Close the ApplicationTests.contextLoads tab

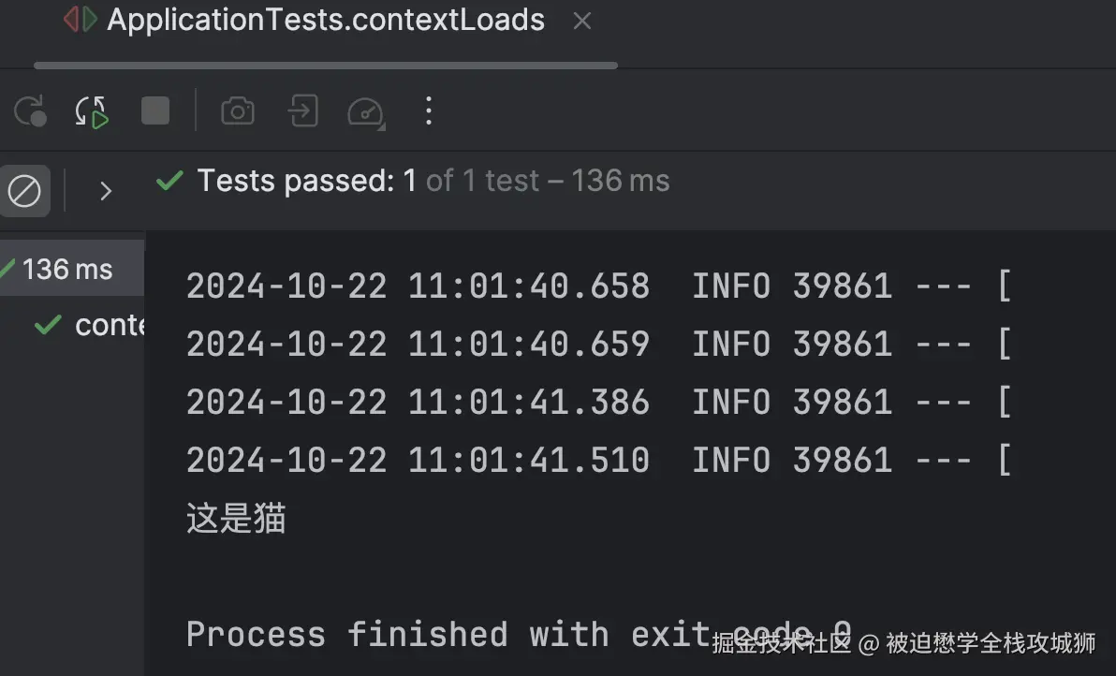582,21
